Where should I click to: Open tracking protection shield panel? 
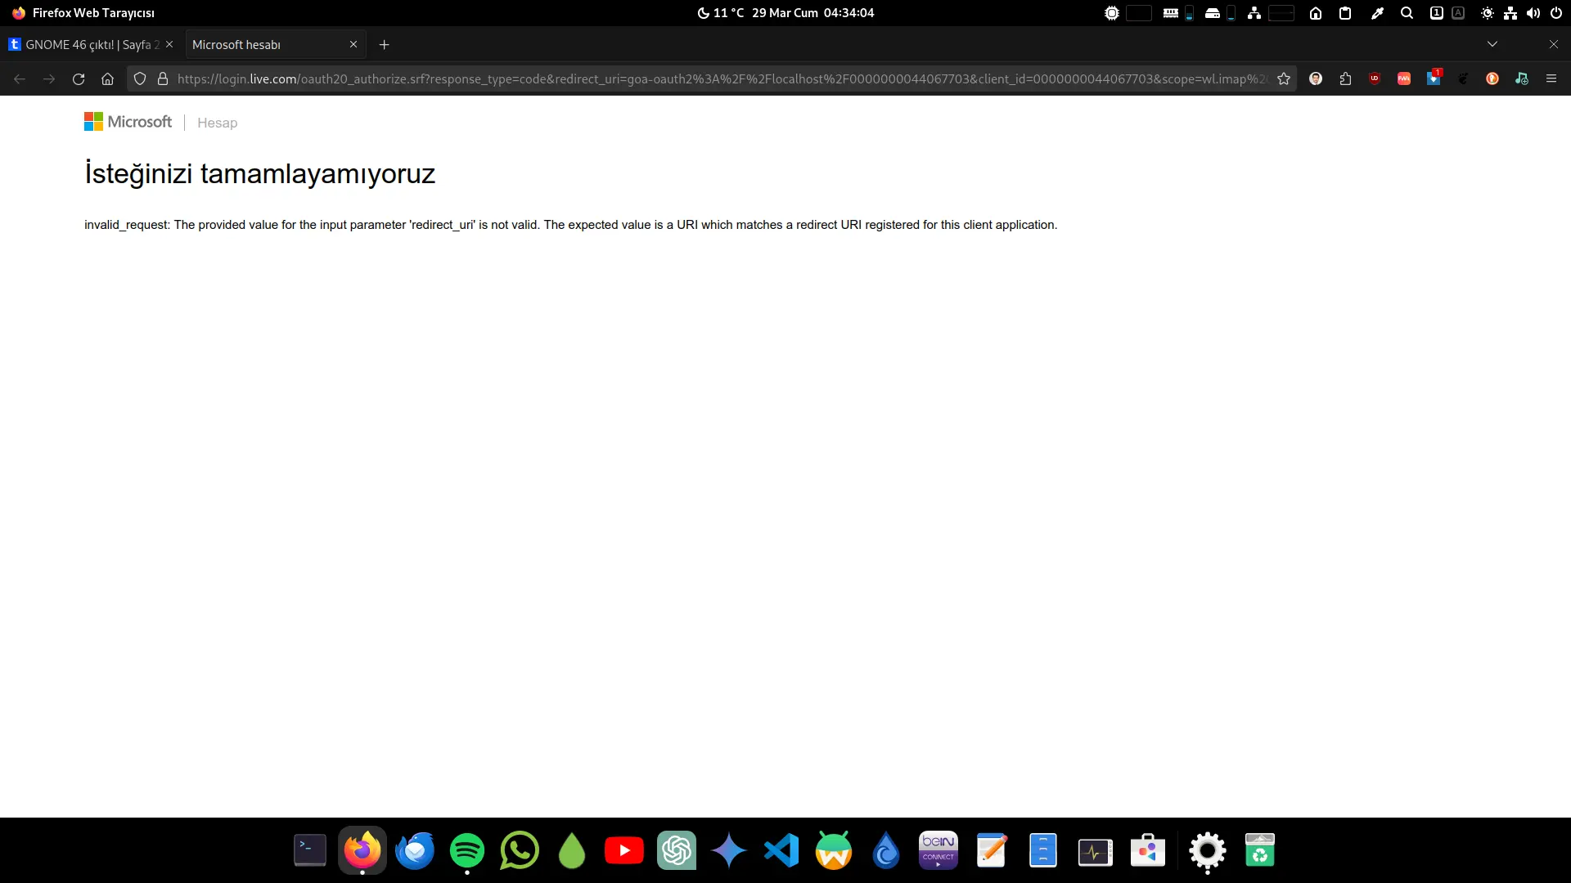click(x=140, y=78)
